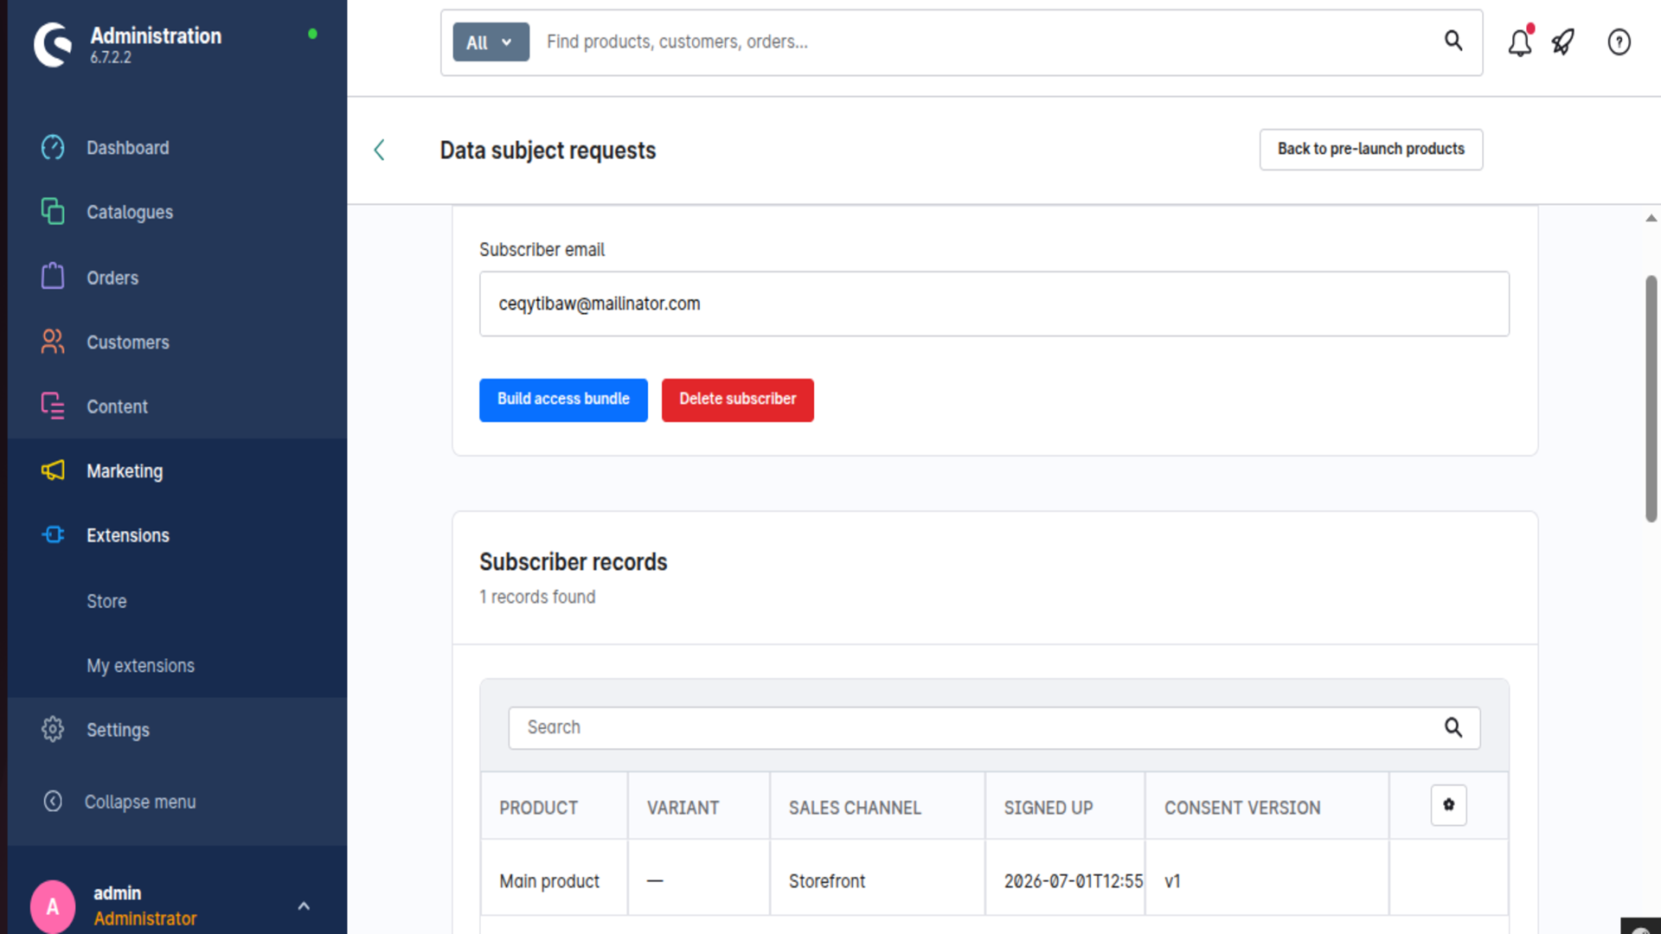Select Store under Extensions

(x=106, y=601)
